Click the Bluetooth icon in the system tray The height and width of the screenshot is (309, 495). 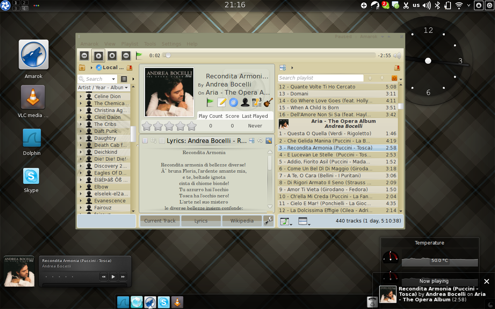(x=438, y=5)
